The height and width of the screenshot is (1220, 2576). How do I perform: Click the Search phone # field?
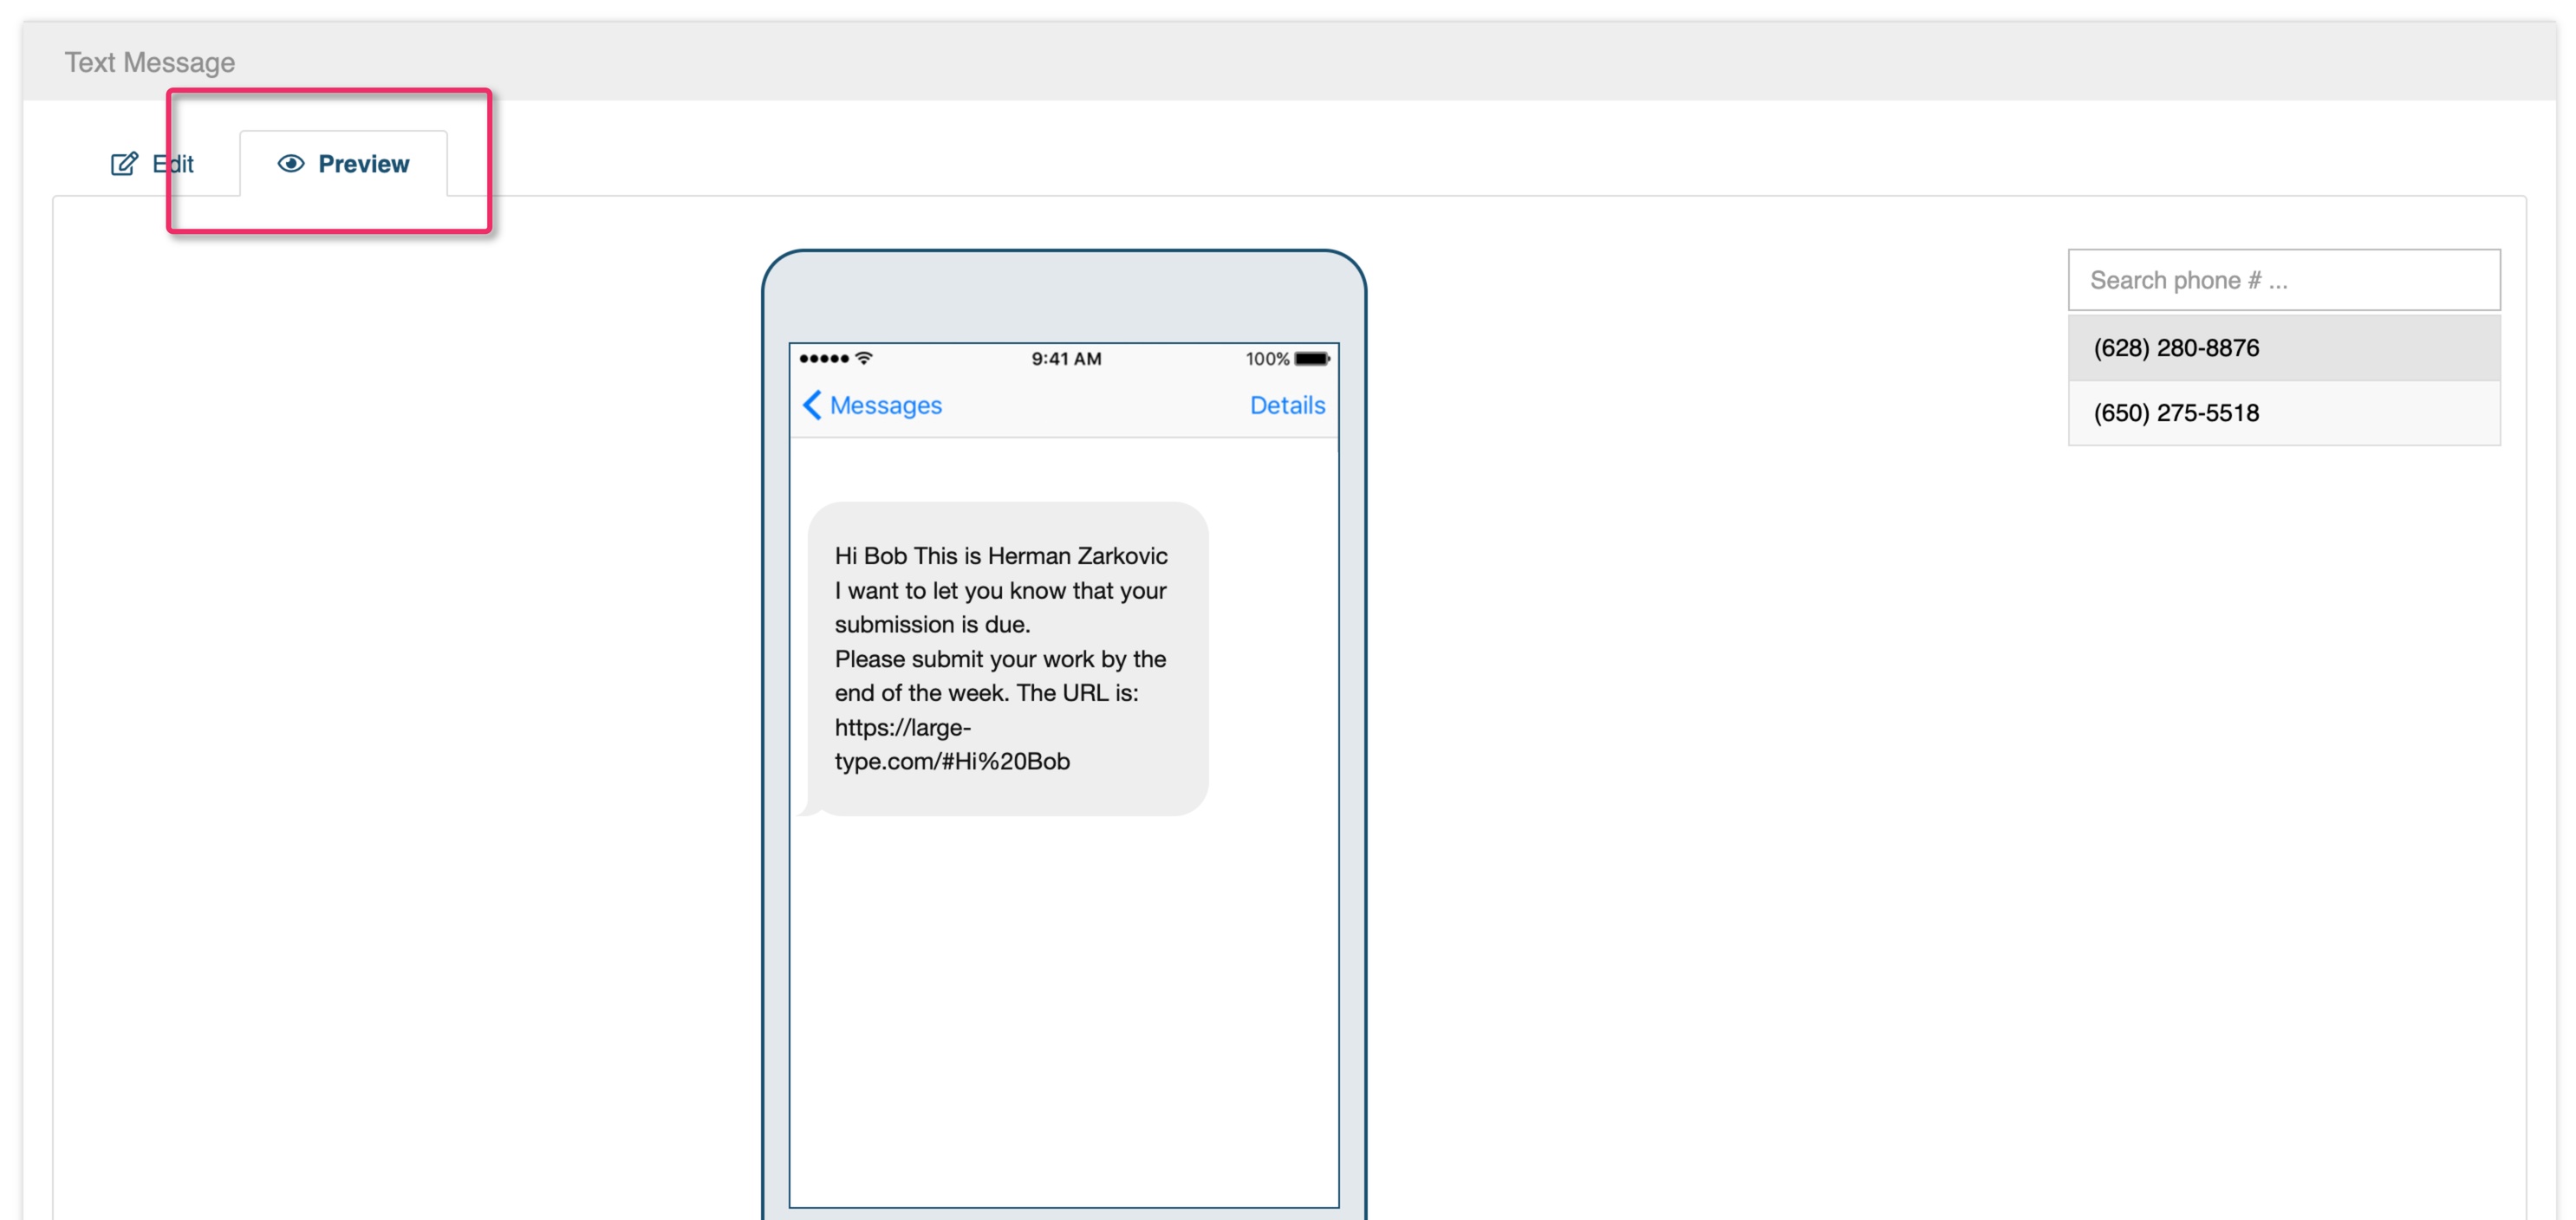coord(2284,280)
